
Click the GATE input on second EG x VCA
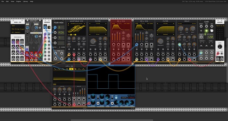pos(137,45)
